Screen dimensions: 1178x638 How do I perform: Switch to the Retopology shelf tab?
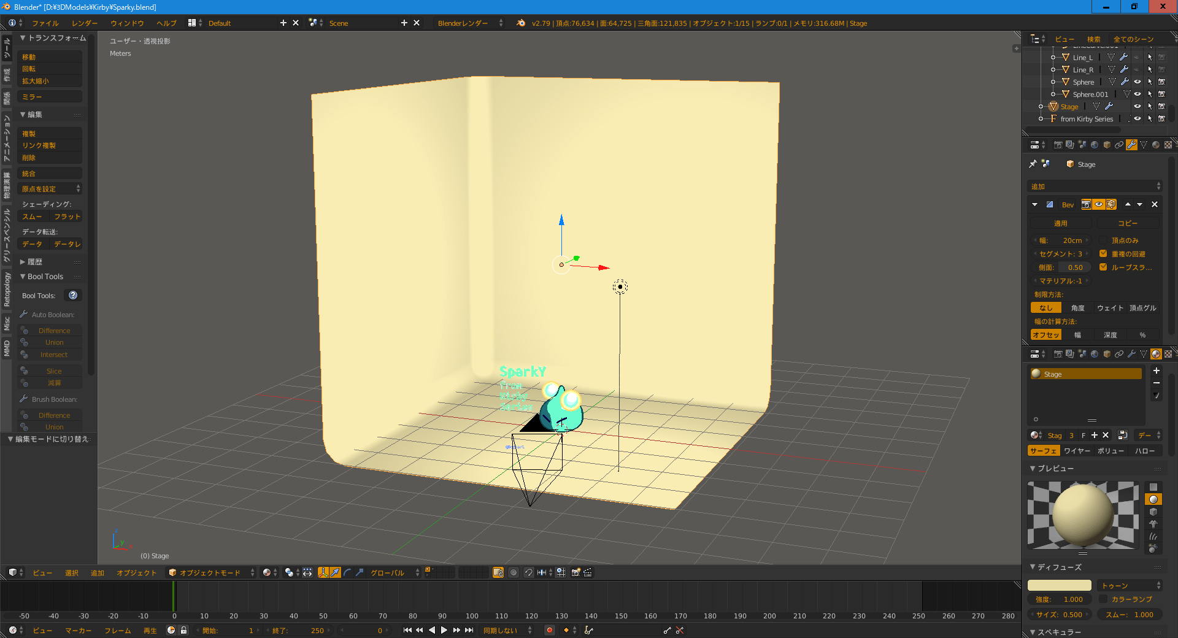(7, 290)
